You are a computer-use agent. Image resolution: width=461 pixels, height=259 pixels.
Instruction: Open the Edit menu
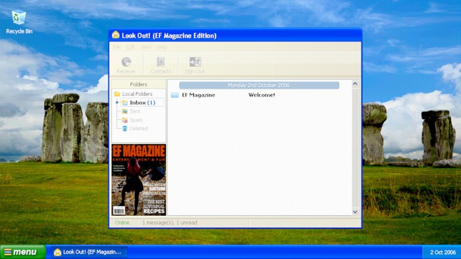click(131, 47)
